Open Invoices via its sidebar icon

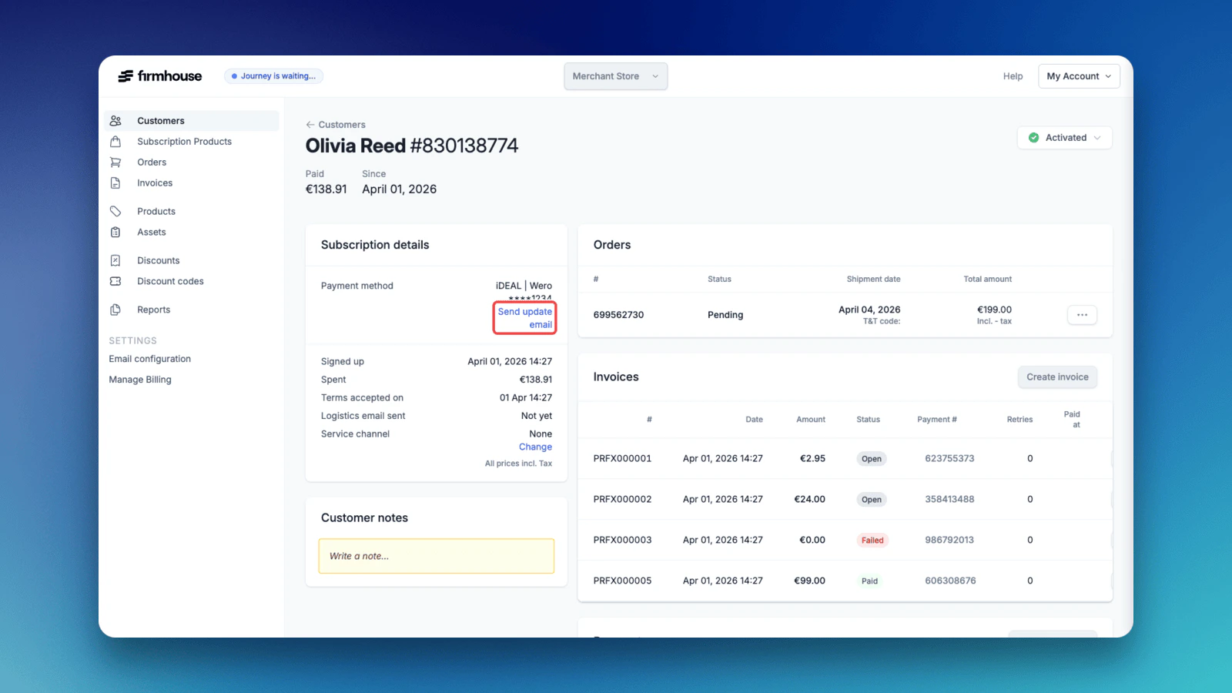pos(115,183)
